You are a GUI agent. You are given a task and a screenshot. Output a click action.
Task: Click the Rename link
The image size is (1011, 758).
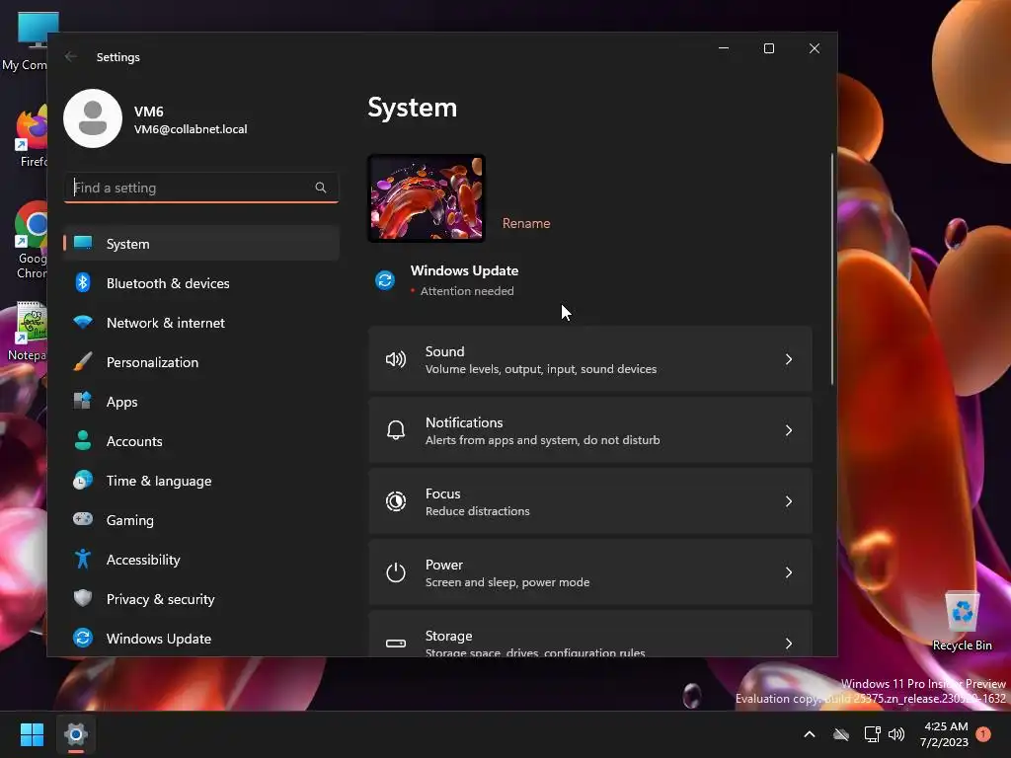click(526, 223)
